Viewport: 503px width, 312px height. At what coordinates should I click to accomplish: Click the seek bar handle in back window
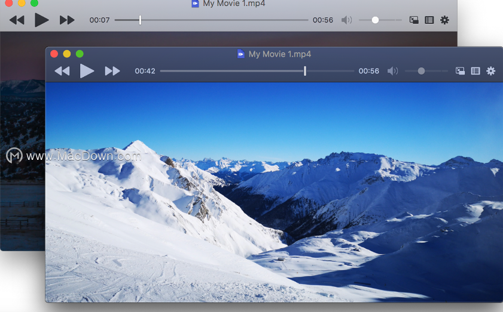pos(140,20)
